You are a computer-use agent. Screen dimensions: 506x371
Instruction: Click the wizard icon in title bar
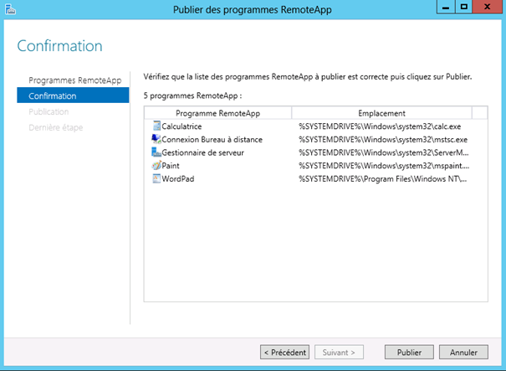[x=10, y=9]
